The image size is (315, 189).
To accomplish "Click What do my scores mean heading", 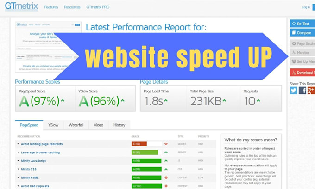I will 251,140.
